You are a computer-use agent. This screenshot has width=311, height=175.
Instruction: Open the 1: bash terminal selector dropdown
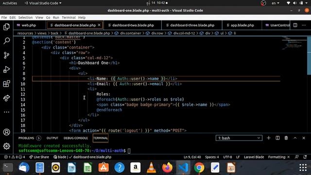[x=239, y=138]
